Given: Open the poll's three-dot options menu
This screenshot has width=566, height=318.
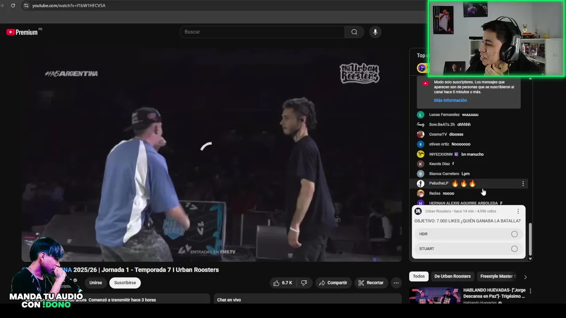Looking at the screenshot, I should pos(518,211).
